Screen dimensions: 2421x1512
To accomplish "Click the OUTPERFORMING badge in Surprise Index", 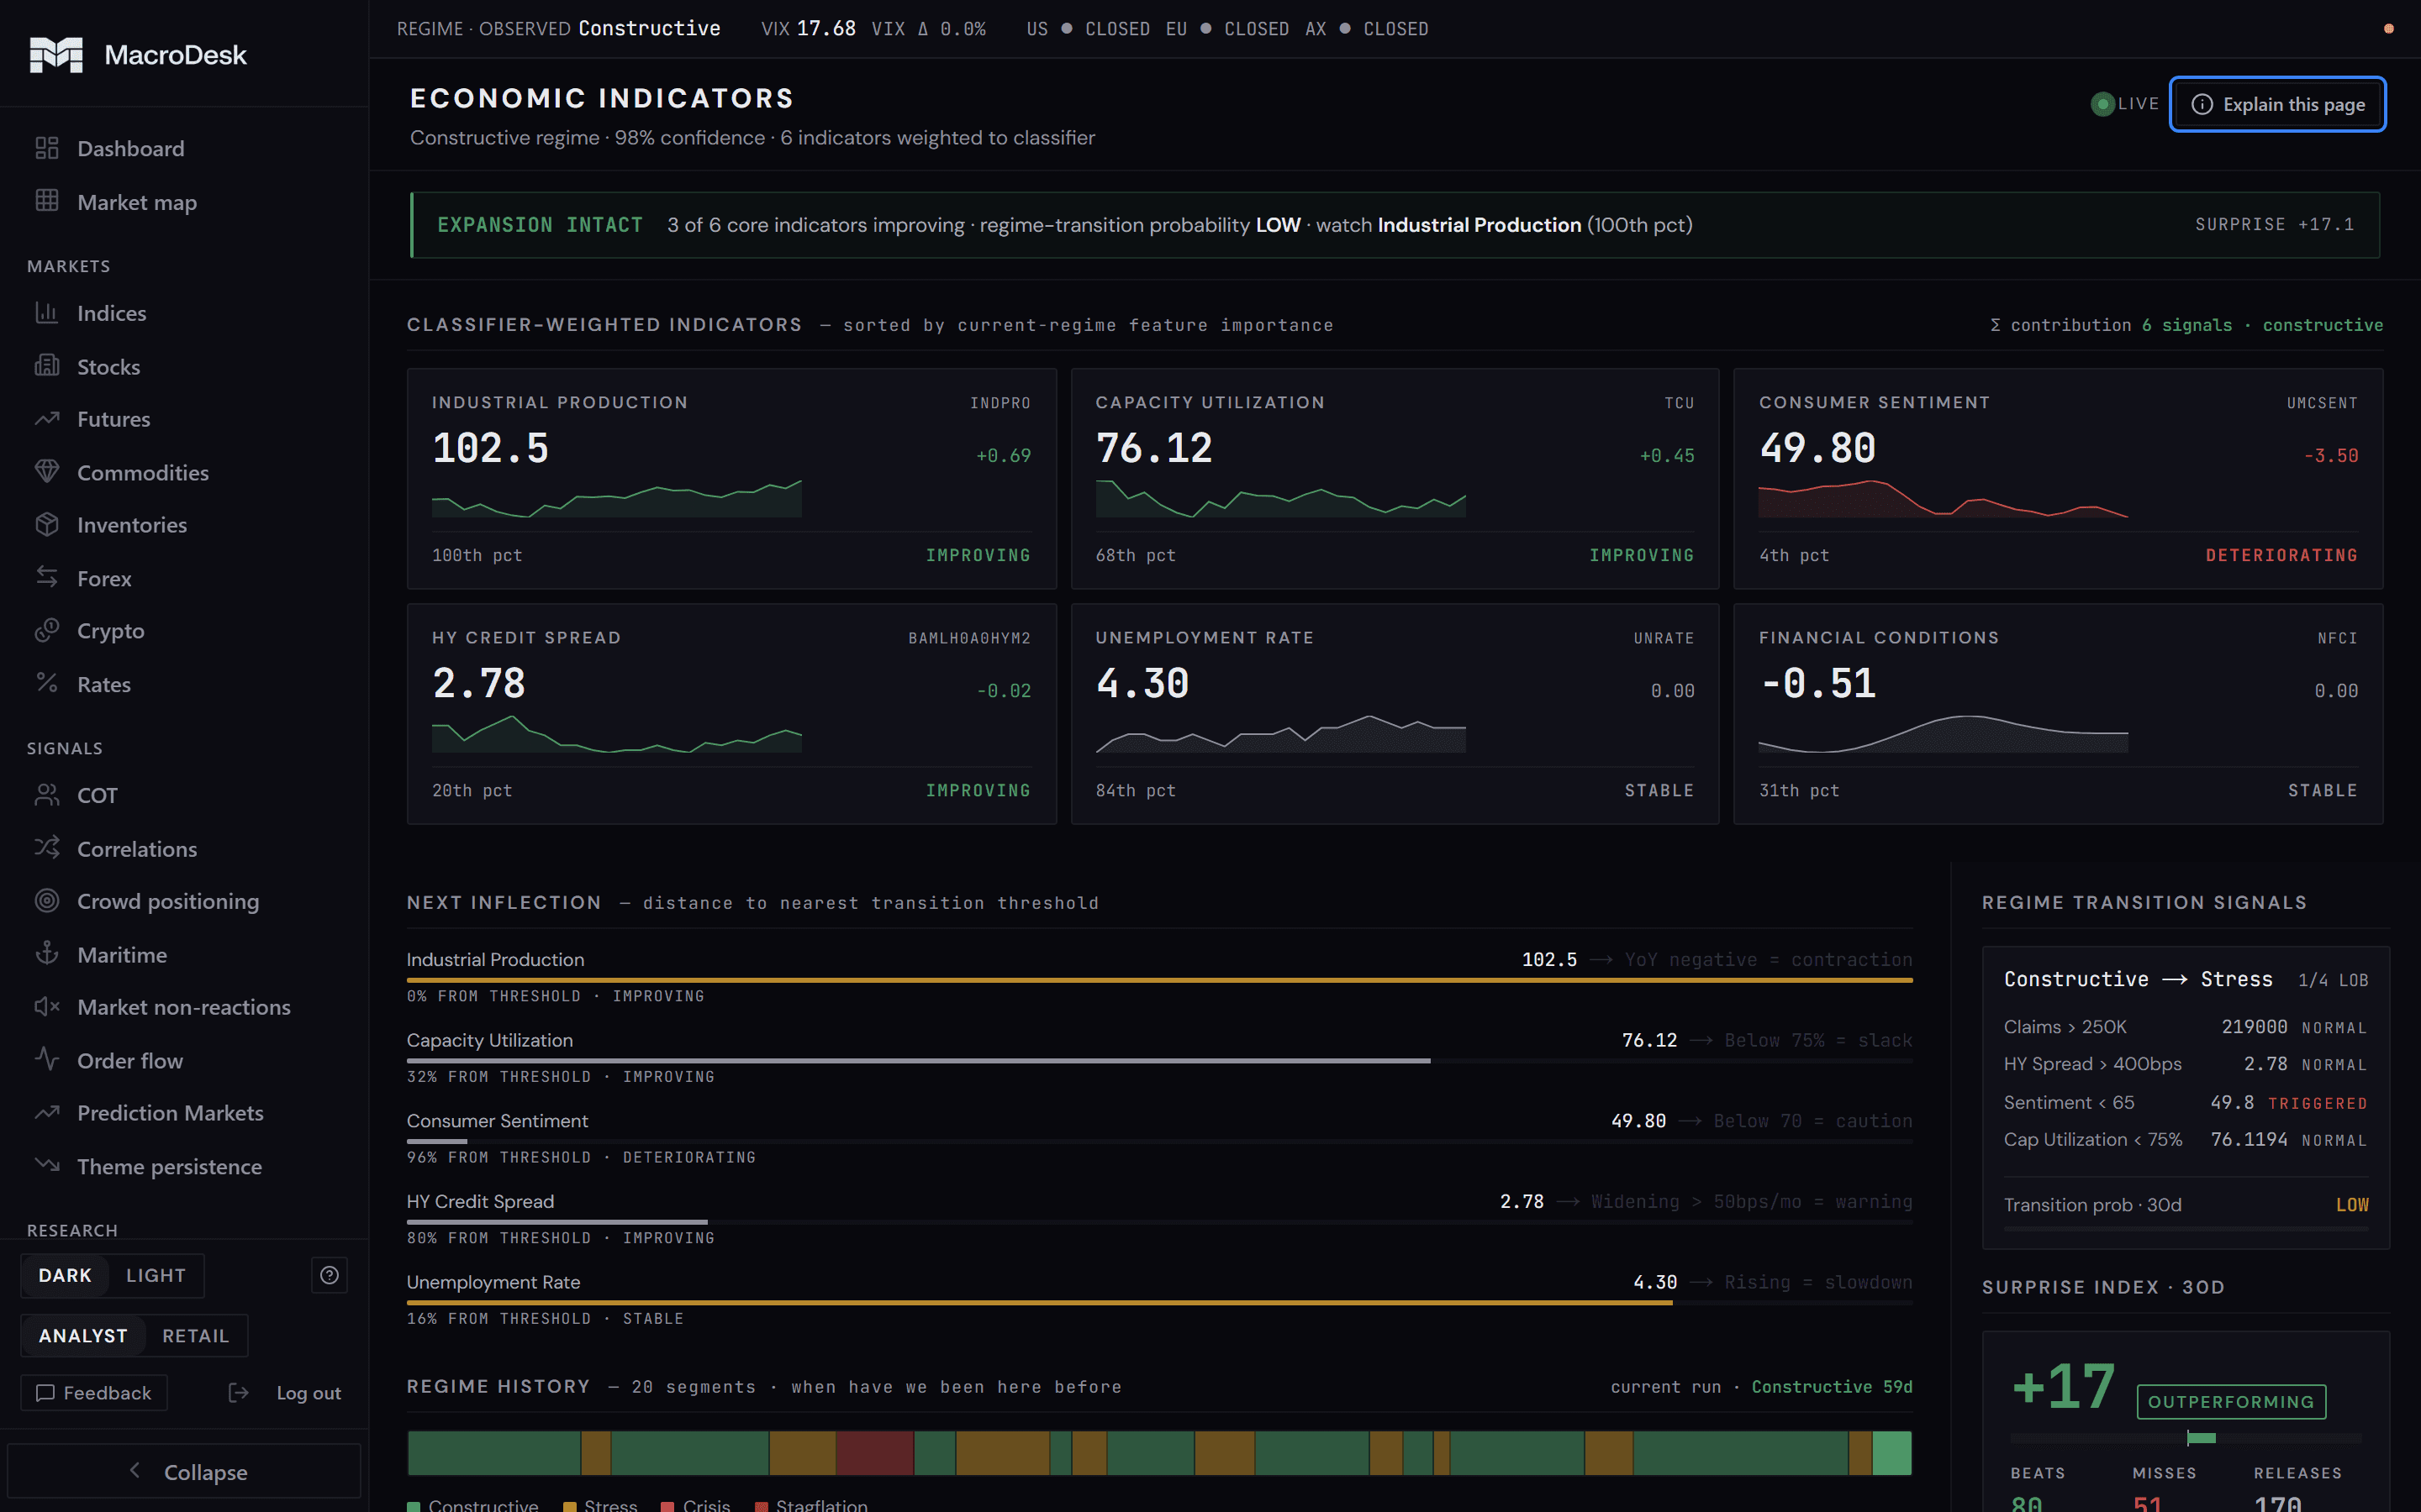I will coord(2231,1402).
